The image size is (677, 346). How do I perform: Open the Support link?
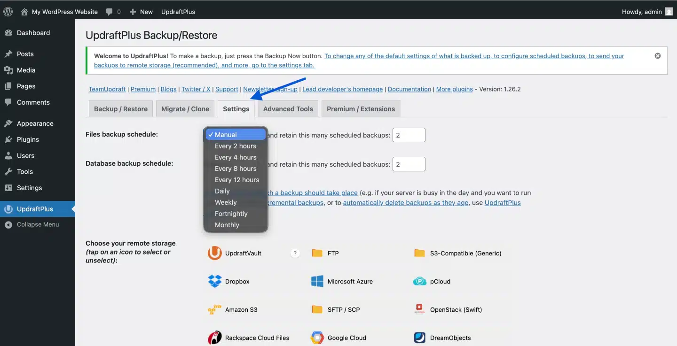(227, 89)
